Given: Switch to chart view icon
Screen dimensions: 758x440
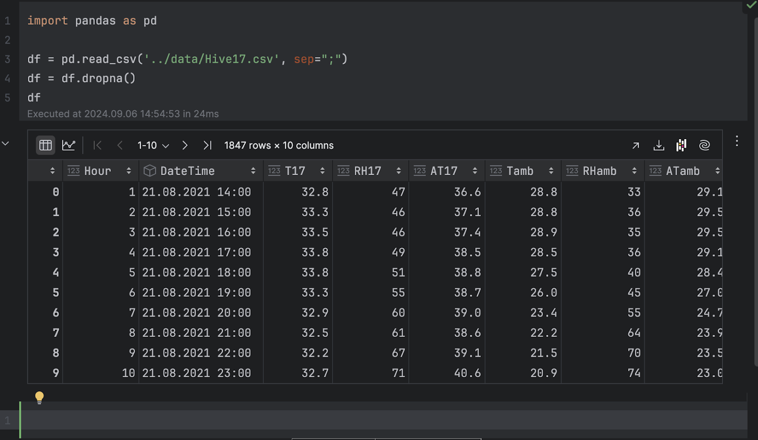Looking at the screenshot, I should pyautogui.click(x=69, y=145).
